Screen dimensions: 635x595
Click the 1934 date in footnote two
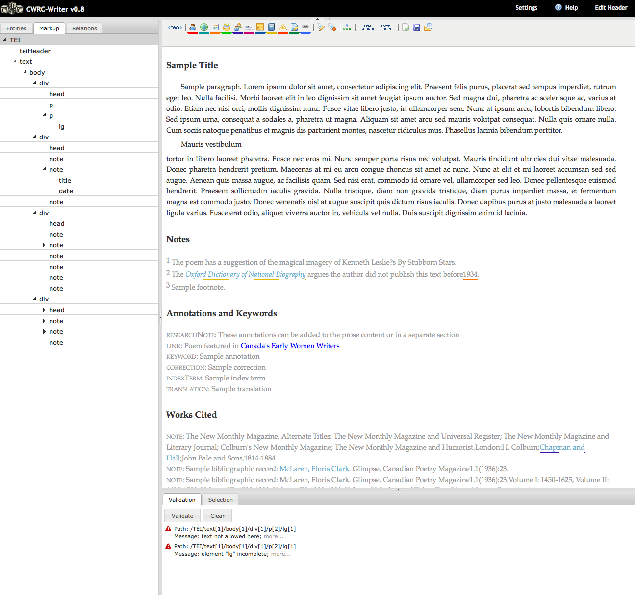click(x=470, y=274)
